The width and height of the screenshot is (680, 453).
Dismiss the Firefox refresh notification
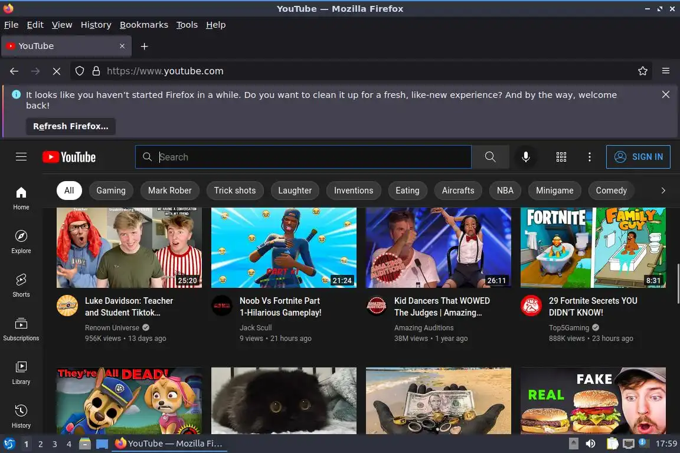pyautogui.click(x=666, y=94)
